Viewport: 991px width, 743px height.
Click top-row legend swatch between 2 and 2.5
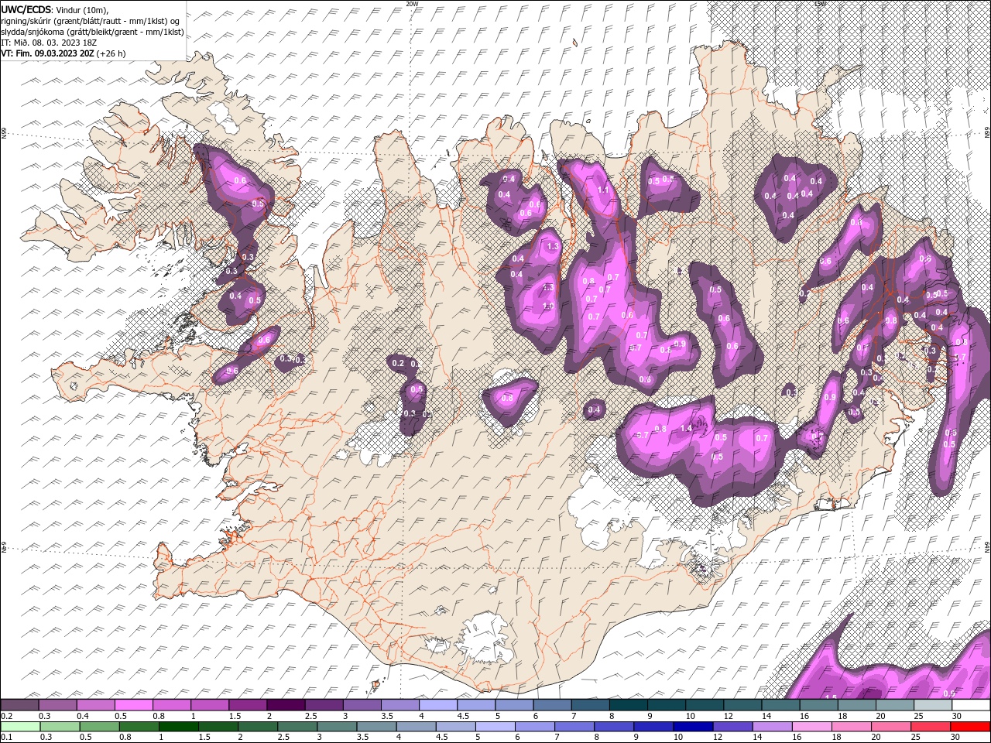[286, 705]
